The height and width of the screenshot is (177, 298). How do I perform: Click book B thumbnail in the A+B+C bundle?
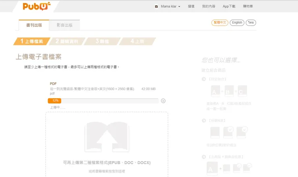(229, 91)
